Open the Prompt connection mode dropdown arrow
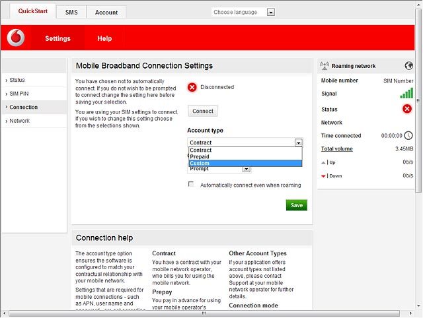 coord(247,169)
